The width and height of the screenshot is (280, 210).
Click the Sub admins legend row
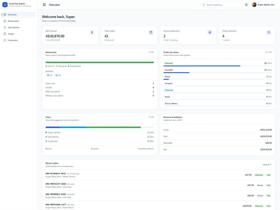(100, 137)
